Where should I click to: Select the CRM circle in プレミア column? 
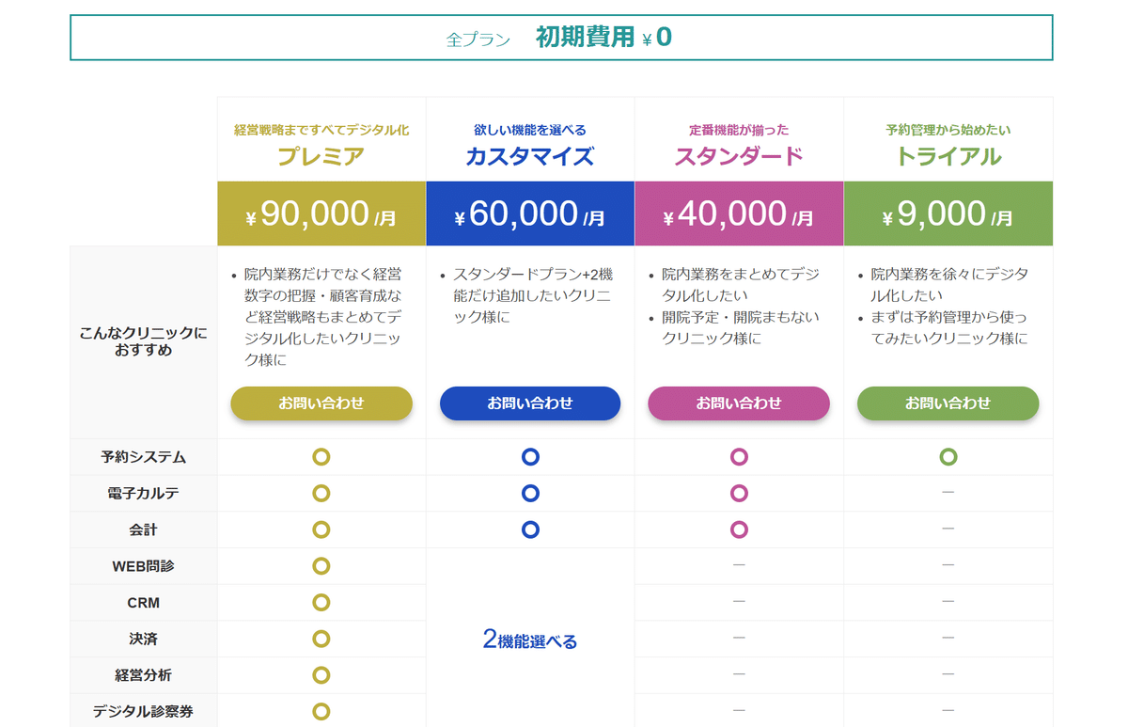click(321, 602)
